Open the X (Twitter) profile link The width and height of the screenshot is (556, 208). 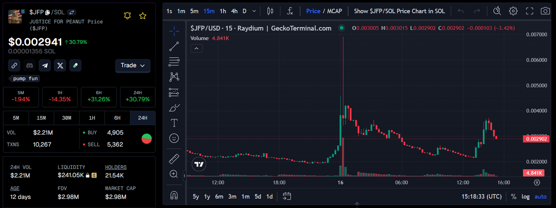click(60, 66)
